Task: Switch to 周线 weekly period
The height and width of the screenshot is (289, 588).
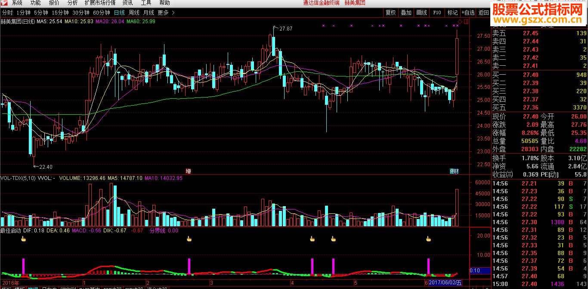Action: click(134, 13)
